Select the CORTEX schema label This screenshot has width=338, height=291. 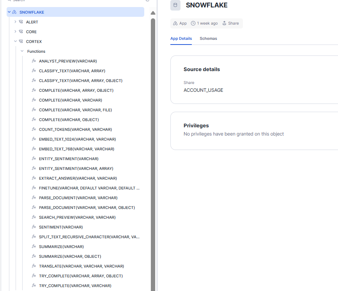34,41
